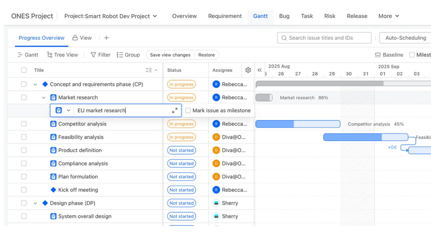Viewport: 431px width, 242px height.
Task: Expand the More menu in navigation
Action: 389,16
